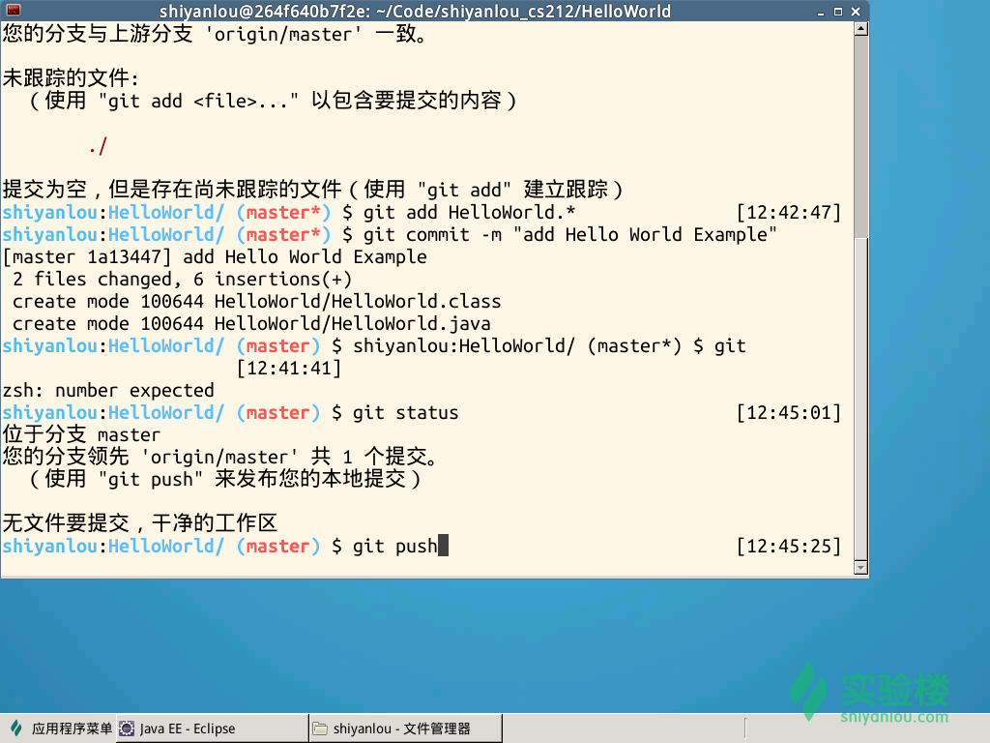This screenshot has width=990, height=743.
Task: Click the terminal scrollbar down arrow
Action: tap(860, 567)
